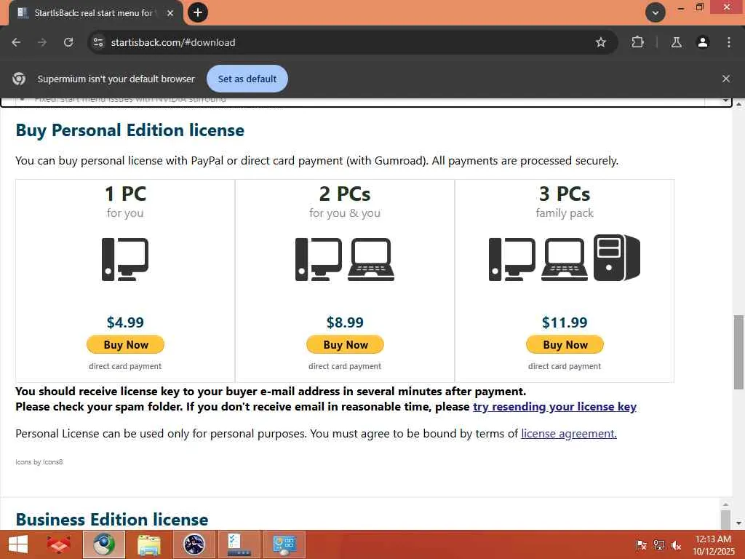Screen dimensions: 745x559
Task: Open the Windows Start button
Action: tap(18, 544)
